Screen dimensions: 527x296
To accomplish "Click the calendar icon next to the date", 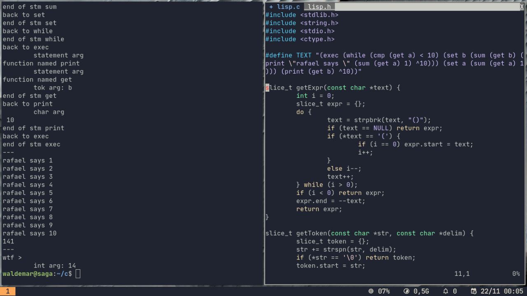I will click(473, 291).
